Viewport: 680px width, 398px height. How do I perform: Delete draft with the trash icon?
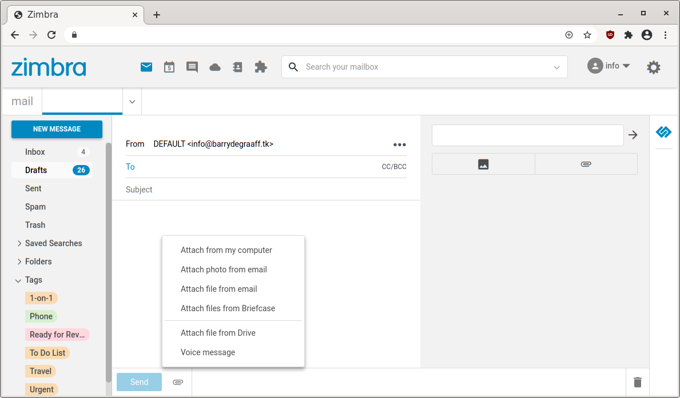(x=638, y=382)
